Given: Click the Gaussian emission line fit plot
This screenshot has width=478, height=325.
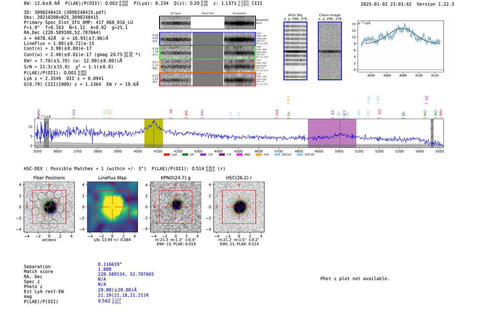Looking at the screenshot, I should coord(400,47).
